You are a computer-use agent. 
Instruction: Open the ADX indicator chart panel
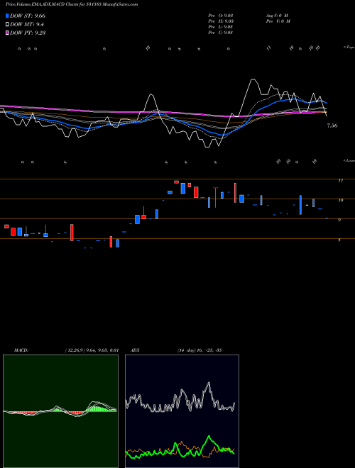tap(182, 411)
